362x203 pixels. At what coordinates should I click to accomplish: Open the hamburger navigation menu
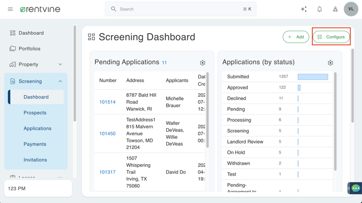(x=10, y=9)
